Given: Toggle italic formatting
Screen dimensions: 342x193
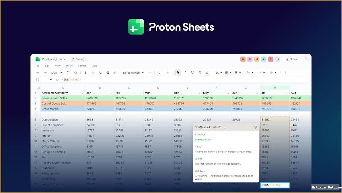Looking at the screenshot, I should tap(185, 72).
